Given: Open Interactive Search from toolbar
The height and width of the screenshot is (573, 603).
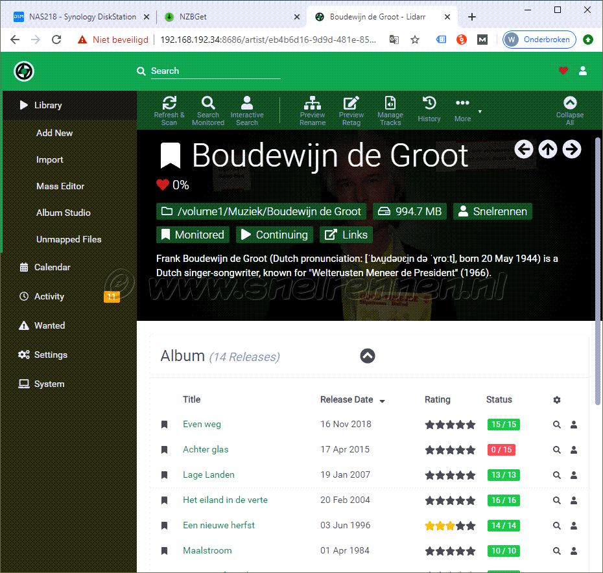Looking at the screenshot, I should coord(247,111).
